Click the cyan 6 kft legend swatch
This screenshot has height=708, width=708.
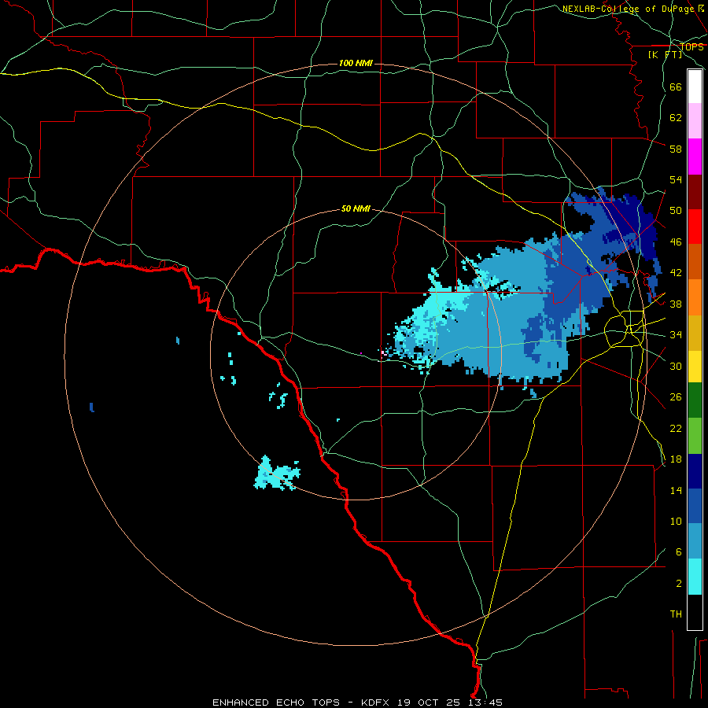[x=695, y=577]
